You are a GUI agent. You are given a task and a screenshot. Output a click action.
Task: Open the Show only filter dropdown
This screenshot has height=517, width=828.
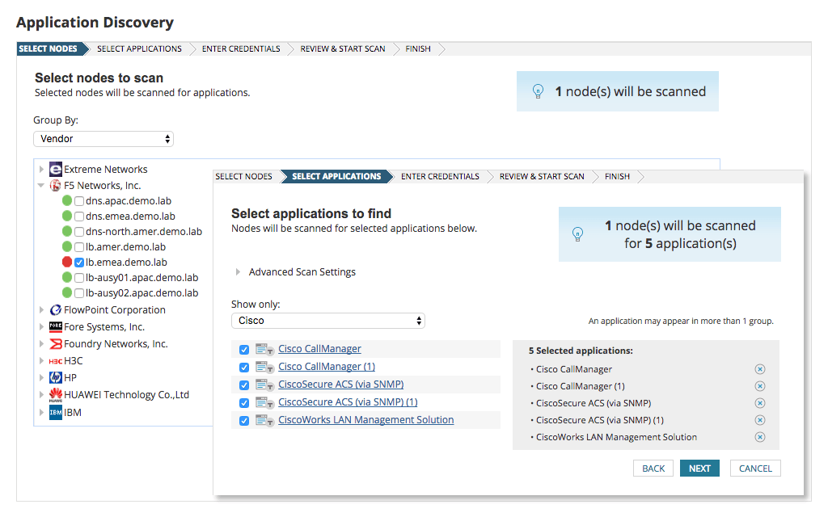tap(327, 320)
